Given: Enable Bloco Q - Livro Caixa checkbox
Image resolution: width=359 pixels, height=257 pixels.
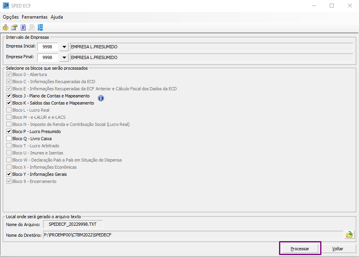Looking at the screenshot, I should pyautogui.click(x=9, y=139).
